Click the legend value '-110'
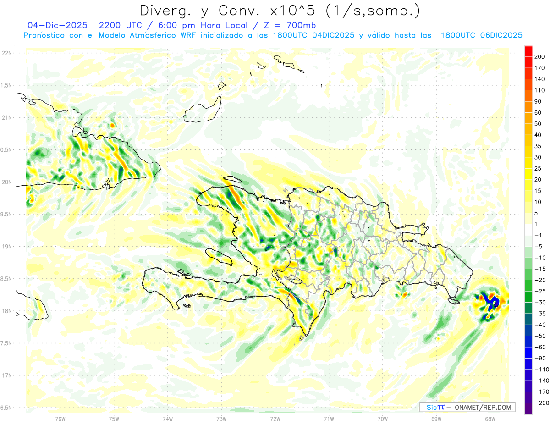The image size is (550, 425). [542, 370]
